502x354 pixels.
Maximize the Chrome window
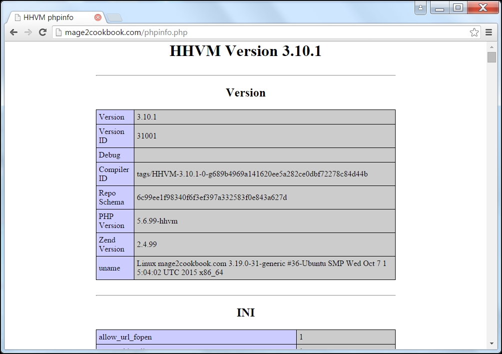(458, 7)
